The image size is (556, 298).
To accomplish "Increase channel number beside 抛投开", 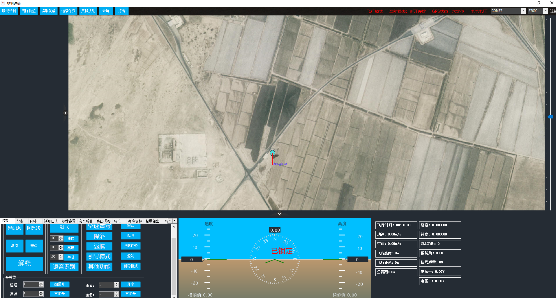I will 41,283.
